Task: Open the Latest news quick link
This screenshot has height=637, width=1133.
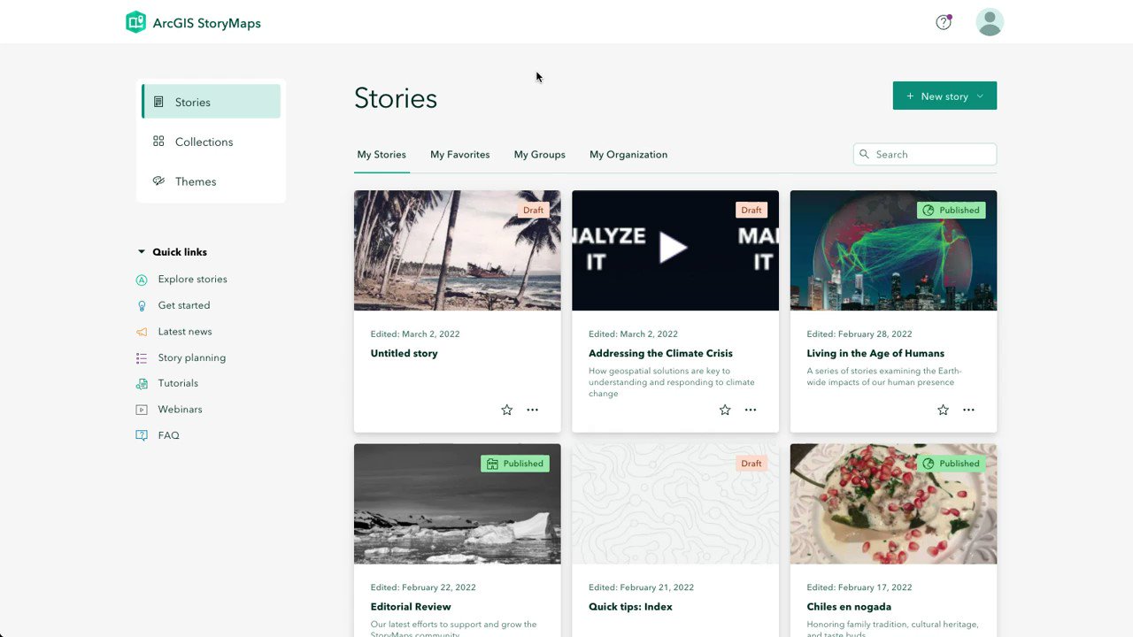Action: point(142,331)
